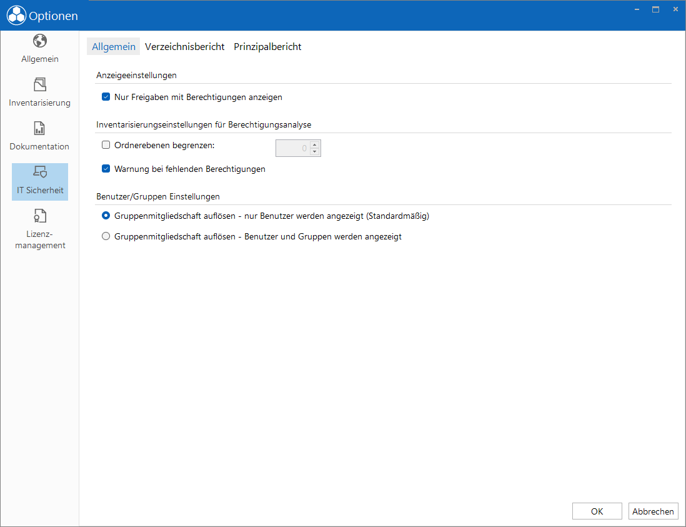Open the Allgemein globe icon in sidebar
The width and height of the screenshot is (686, 527).
click(x=40, y=41)
